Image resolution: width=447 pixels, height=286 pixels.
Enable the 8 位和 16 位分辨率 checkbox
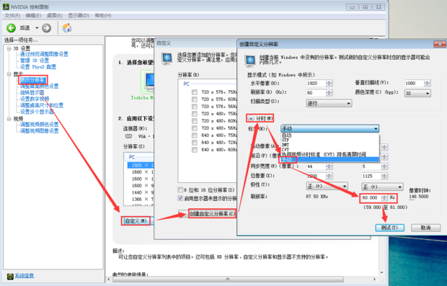tap(180, 189)
